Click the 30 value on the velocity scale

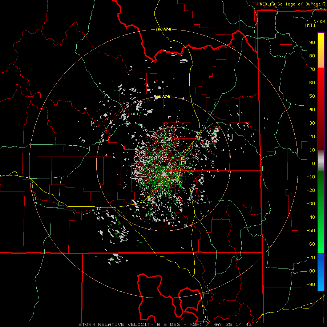pyautogui.click(x=312, y=123)
